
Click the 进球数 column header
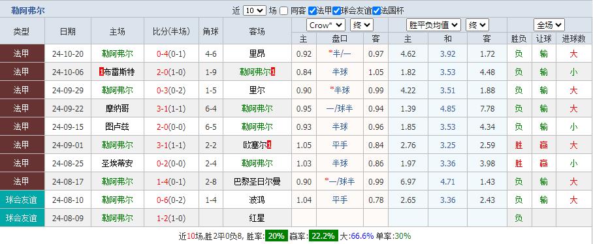pyautogui.click(x=573, y=38)
